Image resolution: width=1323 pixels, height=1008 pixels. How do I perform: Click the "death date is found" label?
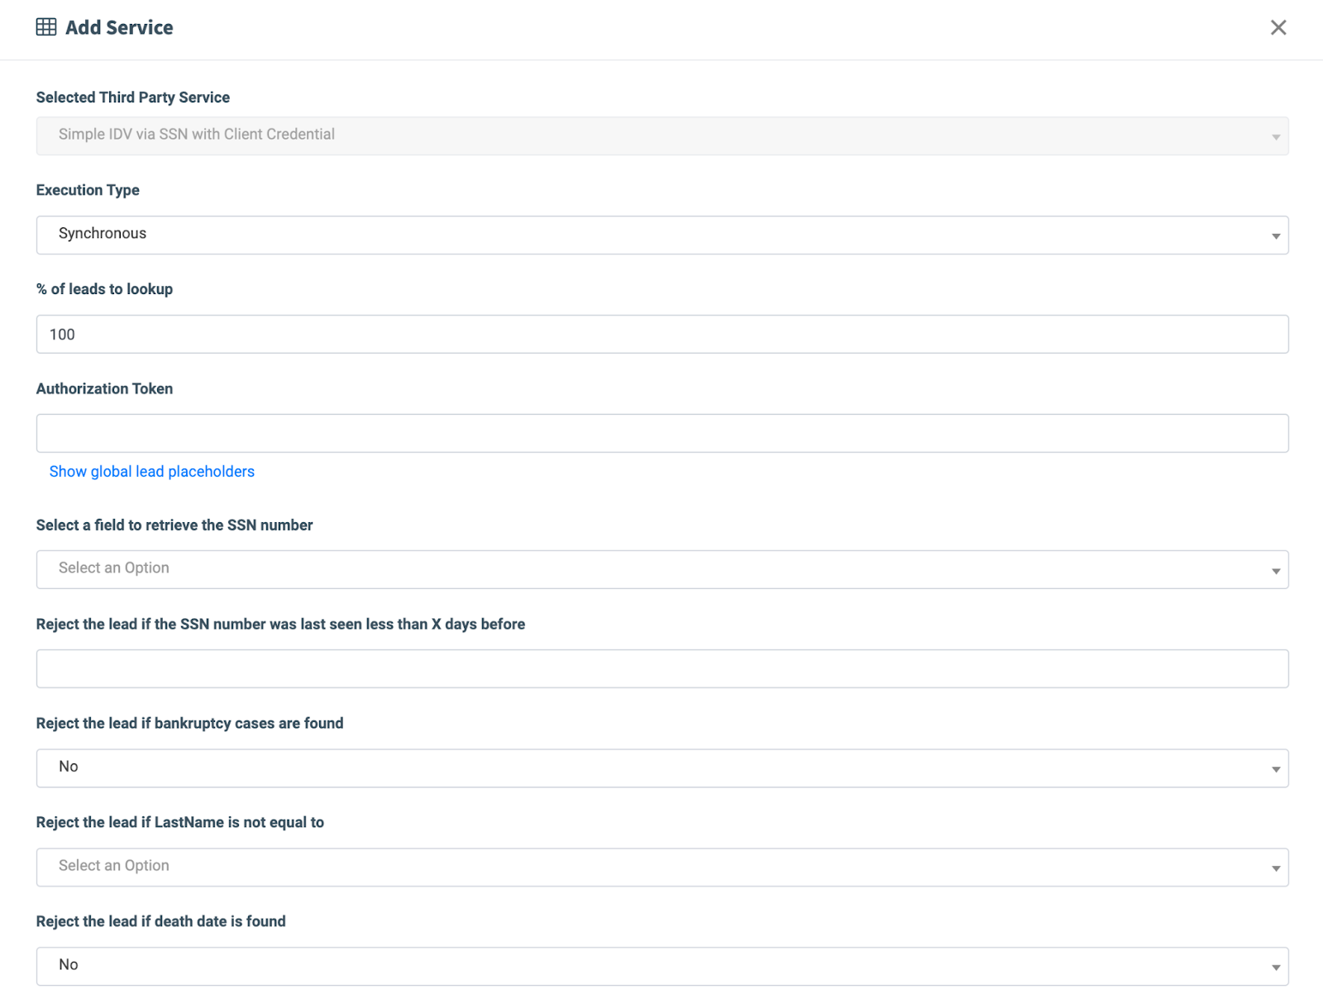[160, 922]
